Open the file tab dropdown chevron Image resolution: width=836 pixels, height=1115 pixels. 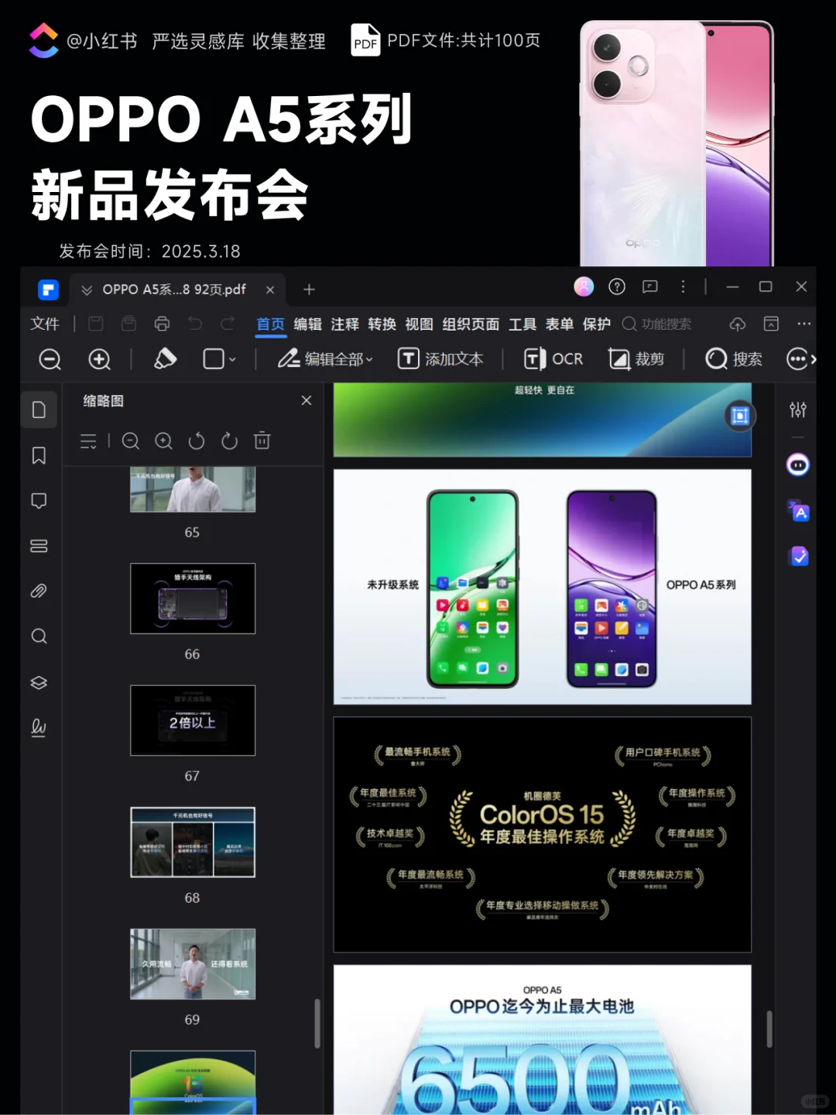(87, 290)
